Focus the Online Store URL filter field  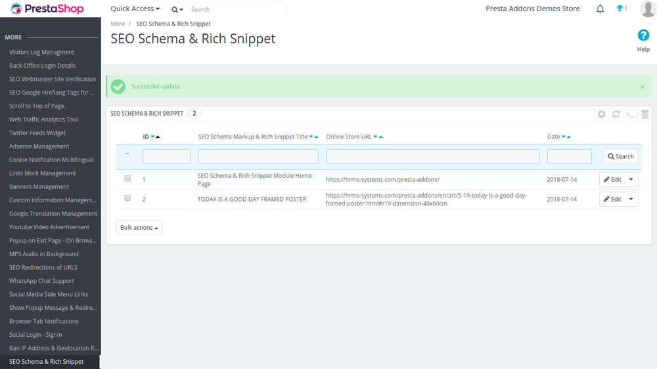pos(432,156)
